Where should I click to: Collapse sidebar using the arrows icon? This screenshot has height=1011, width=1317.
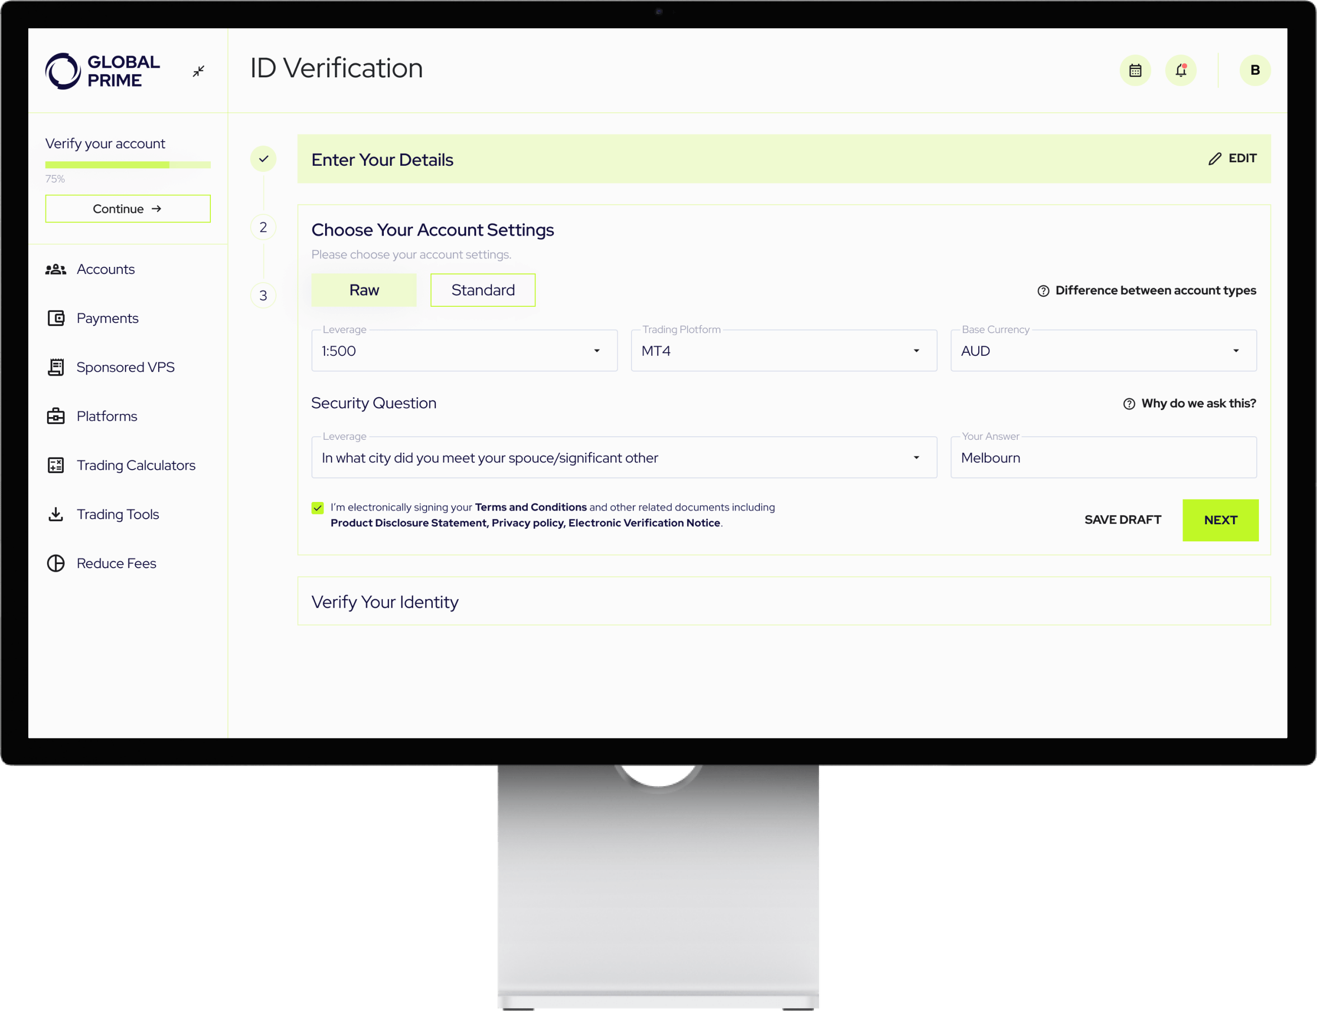(199, 71)
